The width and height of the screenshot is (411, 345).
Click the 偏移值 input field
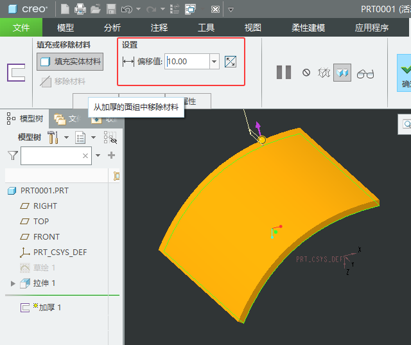pos(187,62)
